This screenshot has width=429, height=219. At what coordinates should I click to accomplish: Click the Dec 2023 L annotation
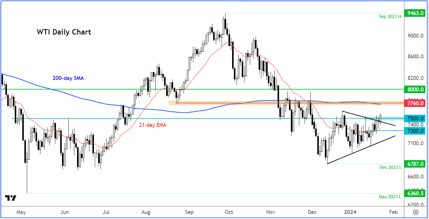pyautogui.click(x=390, y=167)
